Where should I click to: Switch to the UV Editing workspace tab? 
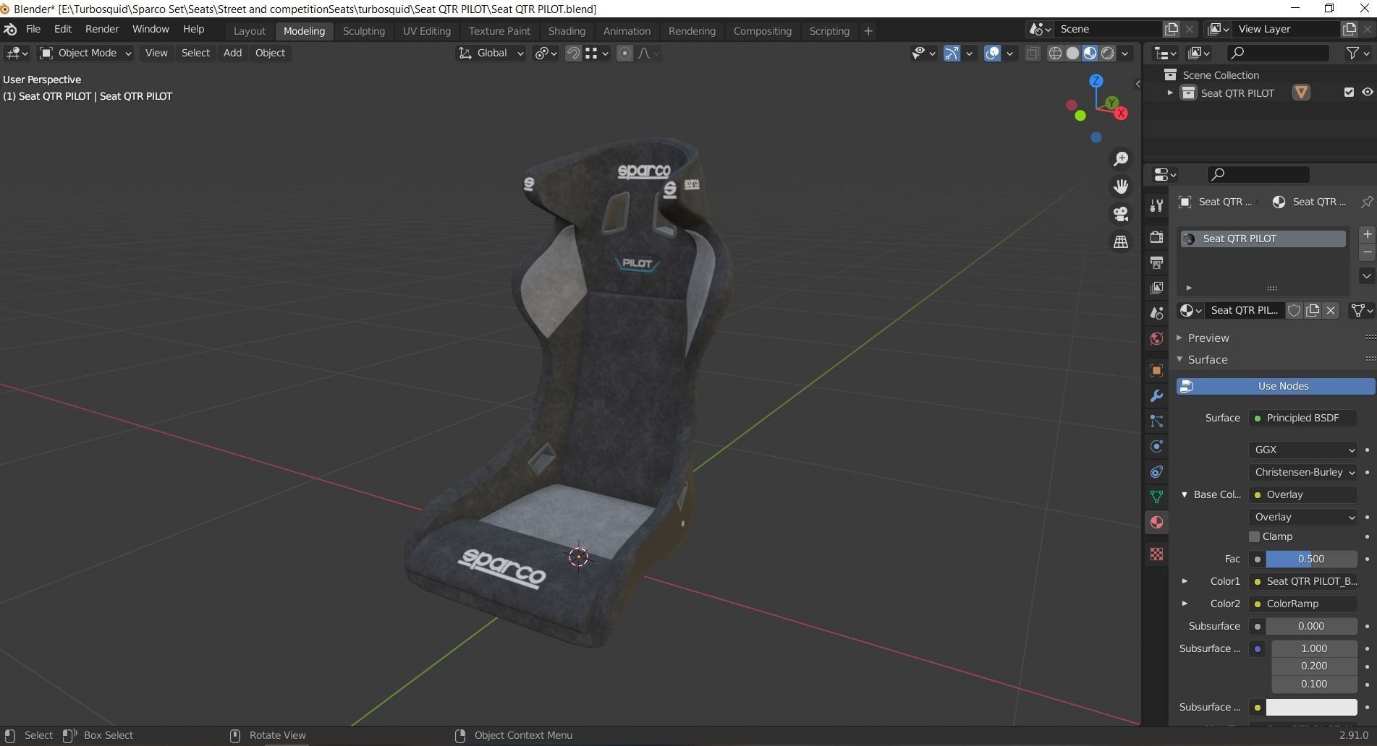click(x=427, y=31)
